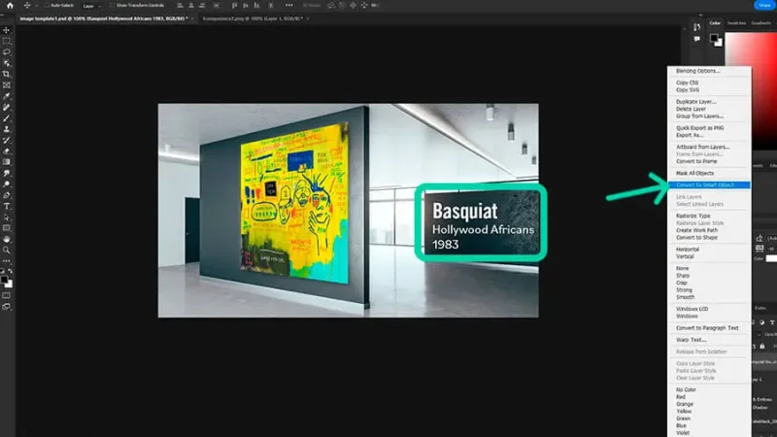The height and width of the screenshot is (437, 777).
Task: Select the Zoom tool
Action: [7, 251]
